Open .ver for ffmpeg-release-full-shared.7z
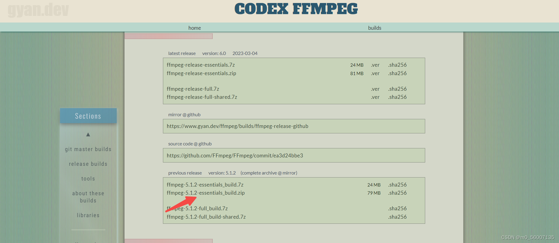Viewport: 559px width, 243px height. (x=375, y=97)
